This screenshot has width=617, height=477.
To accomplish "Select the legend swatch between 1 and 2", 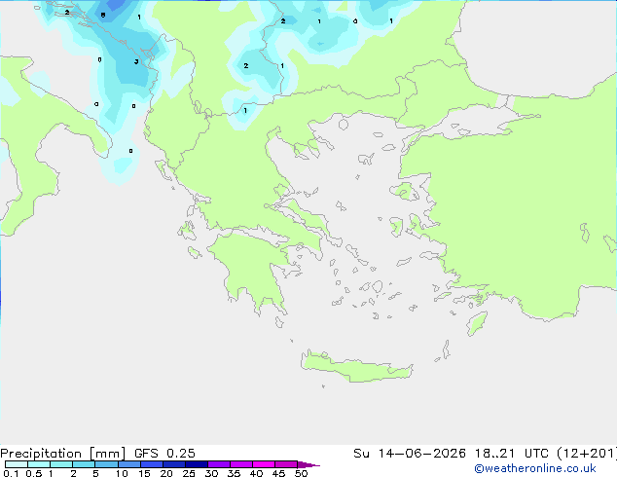I will pyautogui.click(x=61, y=464).
